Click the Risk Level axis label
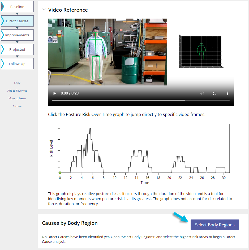The height and width of the screenshot is (250, 249). click(x=51, y=148)
